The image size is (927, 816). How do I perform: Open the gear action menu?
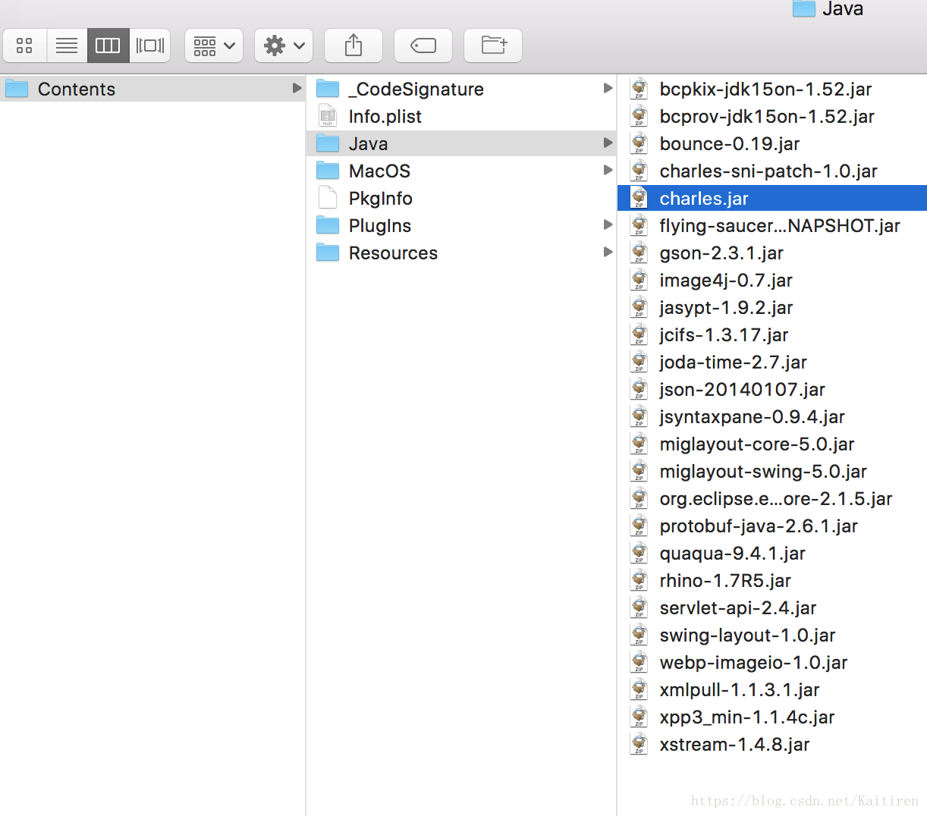[284, 46]
